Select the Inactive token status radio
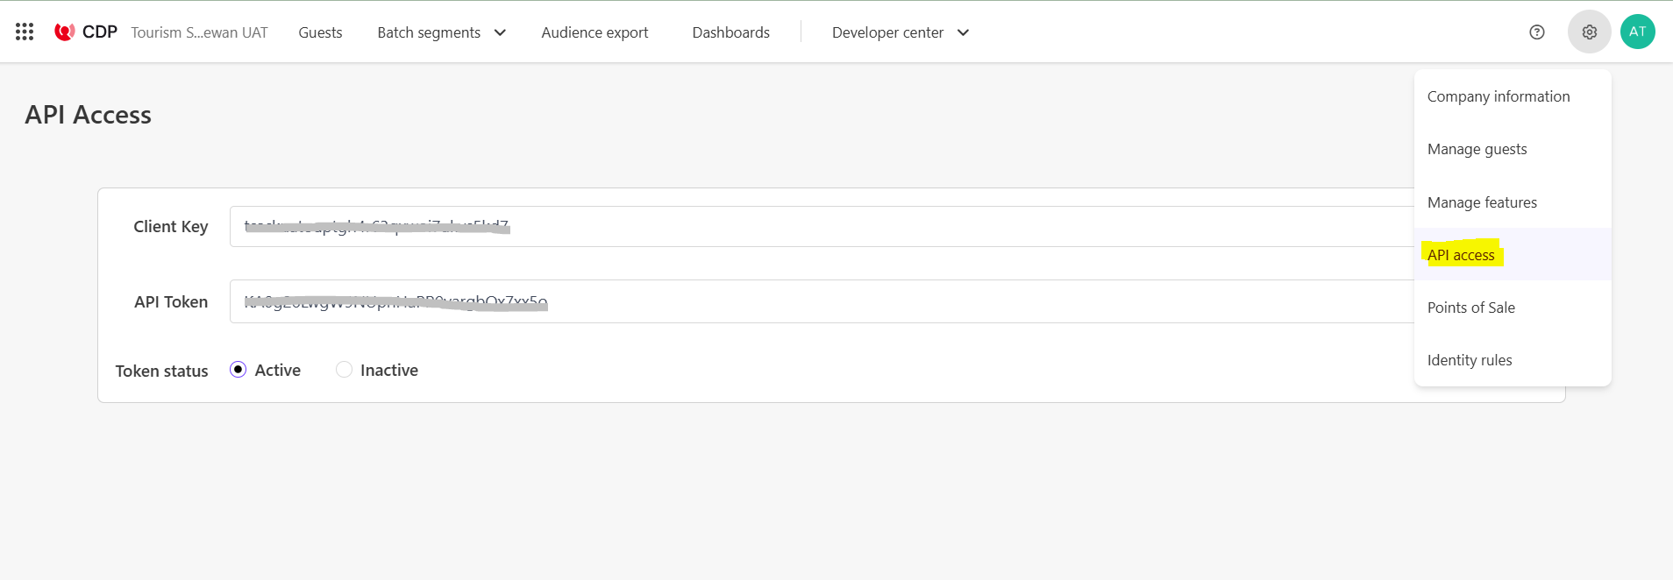Viewport: 1673px width, 580px height. [x=344, y=370]
